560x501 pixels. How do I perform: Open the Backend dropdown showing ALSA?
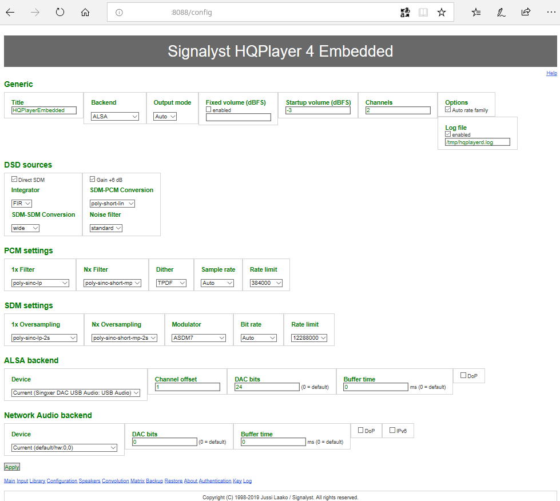[x=115, y=117]
